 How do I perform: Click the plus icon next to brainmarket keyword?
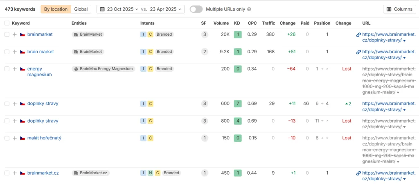(x=15, y=34)
